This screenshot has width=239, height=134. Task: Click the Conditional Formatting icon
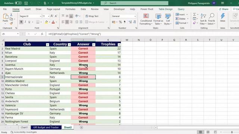(x=146, y=16)
